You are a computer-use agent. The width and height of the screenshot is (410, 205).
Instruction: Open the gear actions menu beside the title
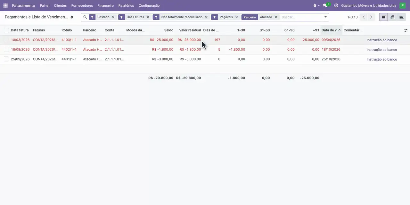72,17
